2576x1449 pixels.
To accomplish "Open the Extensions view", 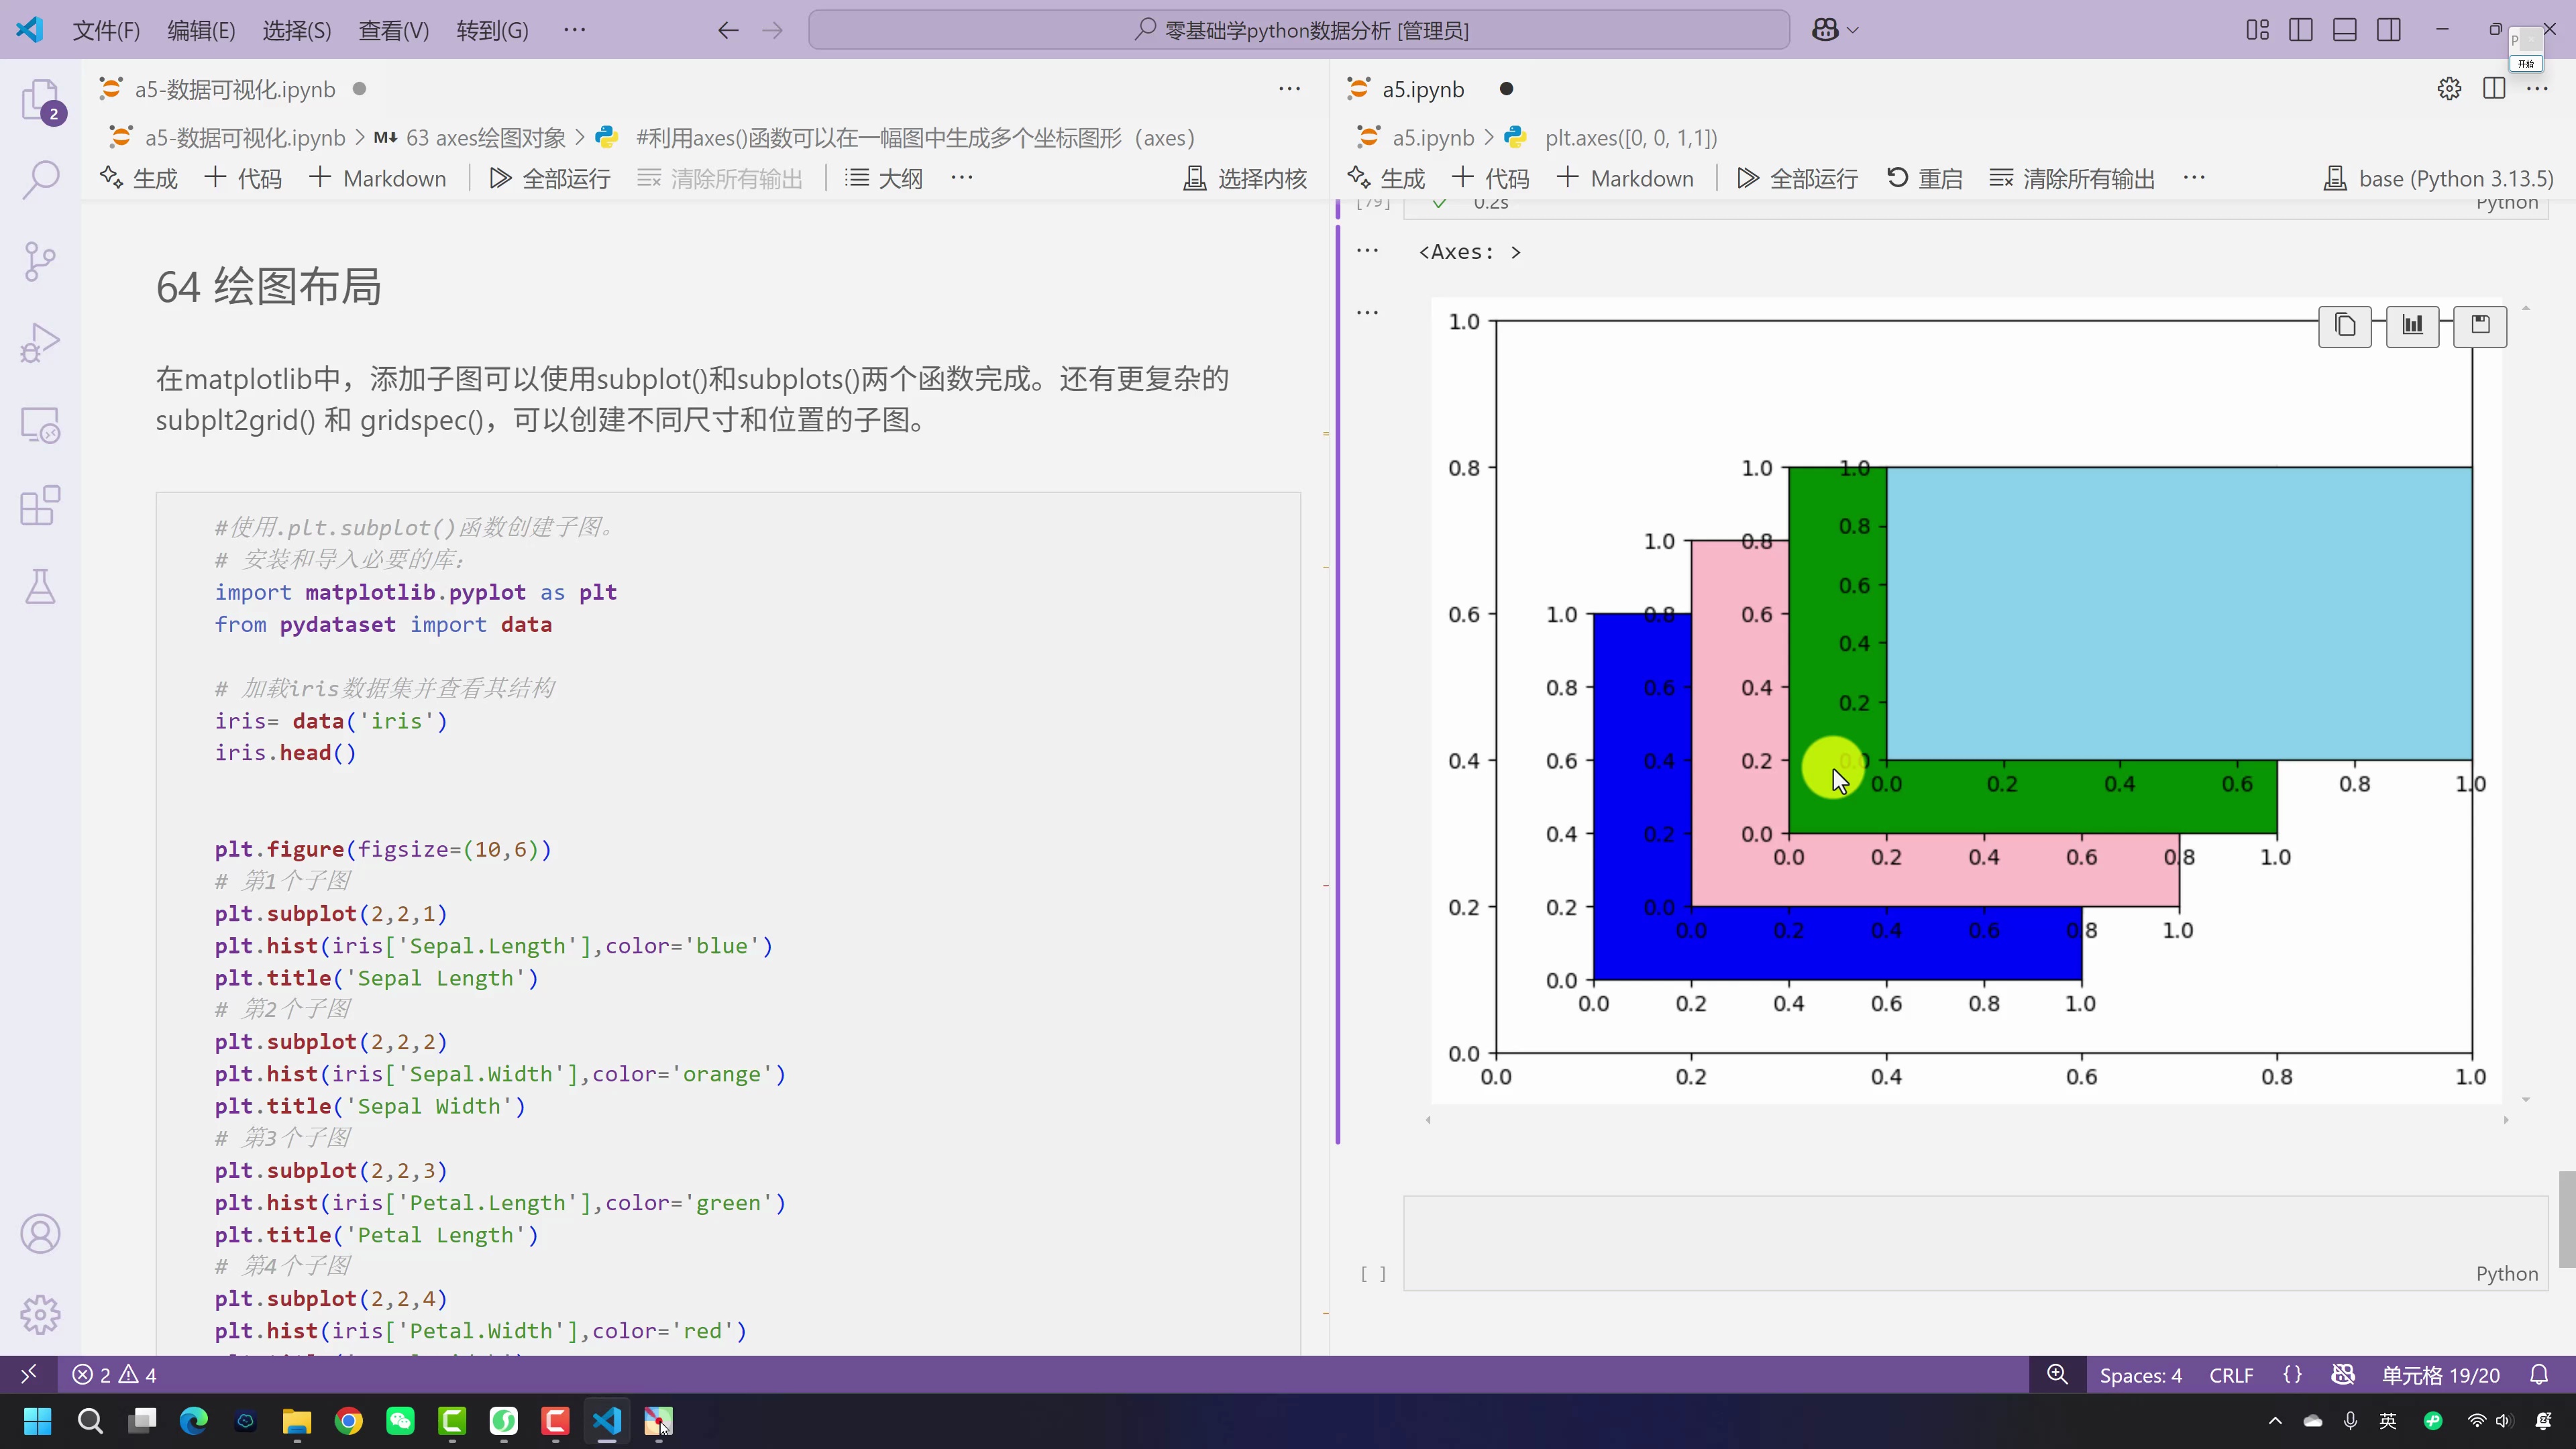I will (40, 505).
